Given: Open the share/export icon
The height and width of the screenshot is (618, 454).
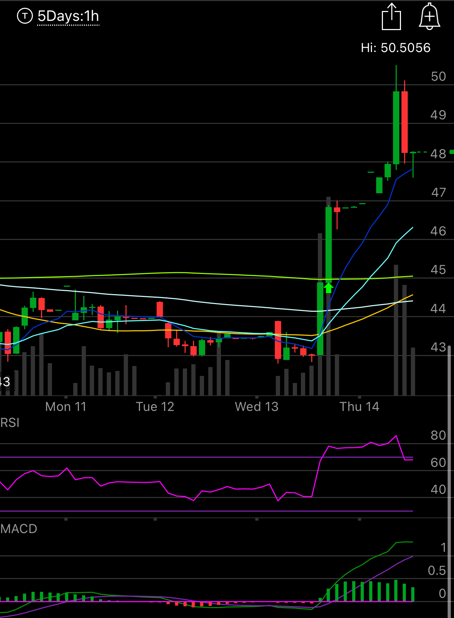Looking at the screenshot, I should [391, 16].
